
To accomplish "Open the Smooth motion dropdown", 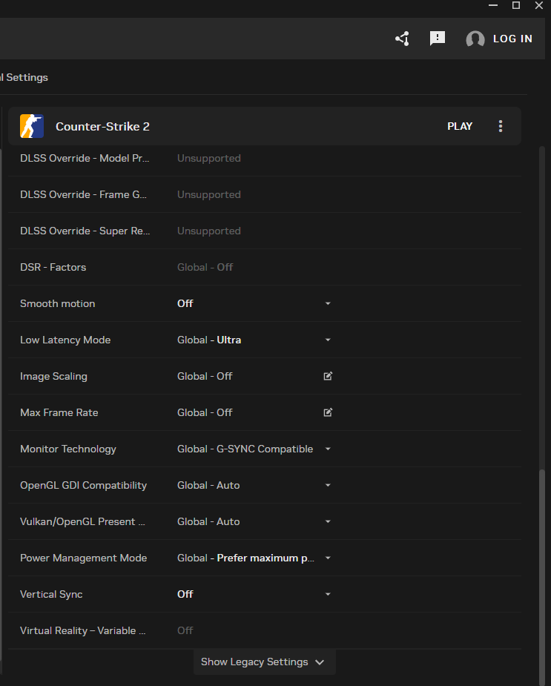I will [x=328, y=303].
